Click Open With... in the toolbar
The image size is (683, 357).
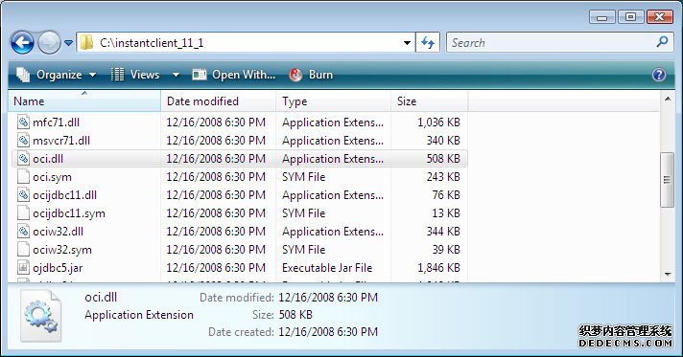coord(234,75)
